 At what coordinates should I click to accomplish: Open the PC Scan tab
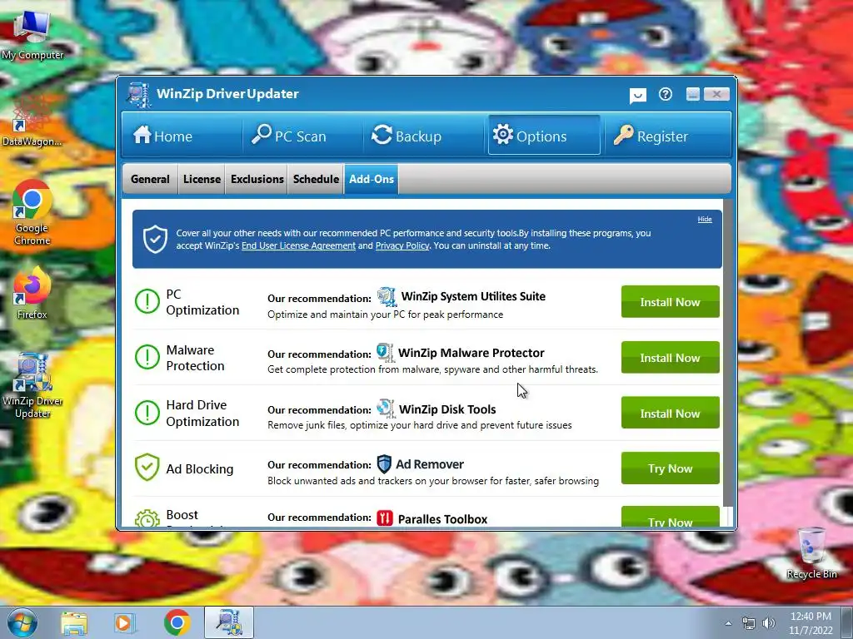click(302, 136)
